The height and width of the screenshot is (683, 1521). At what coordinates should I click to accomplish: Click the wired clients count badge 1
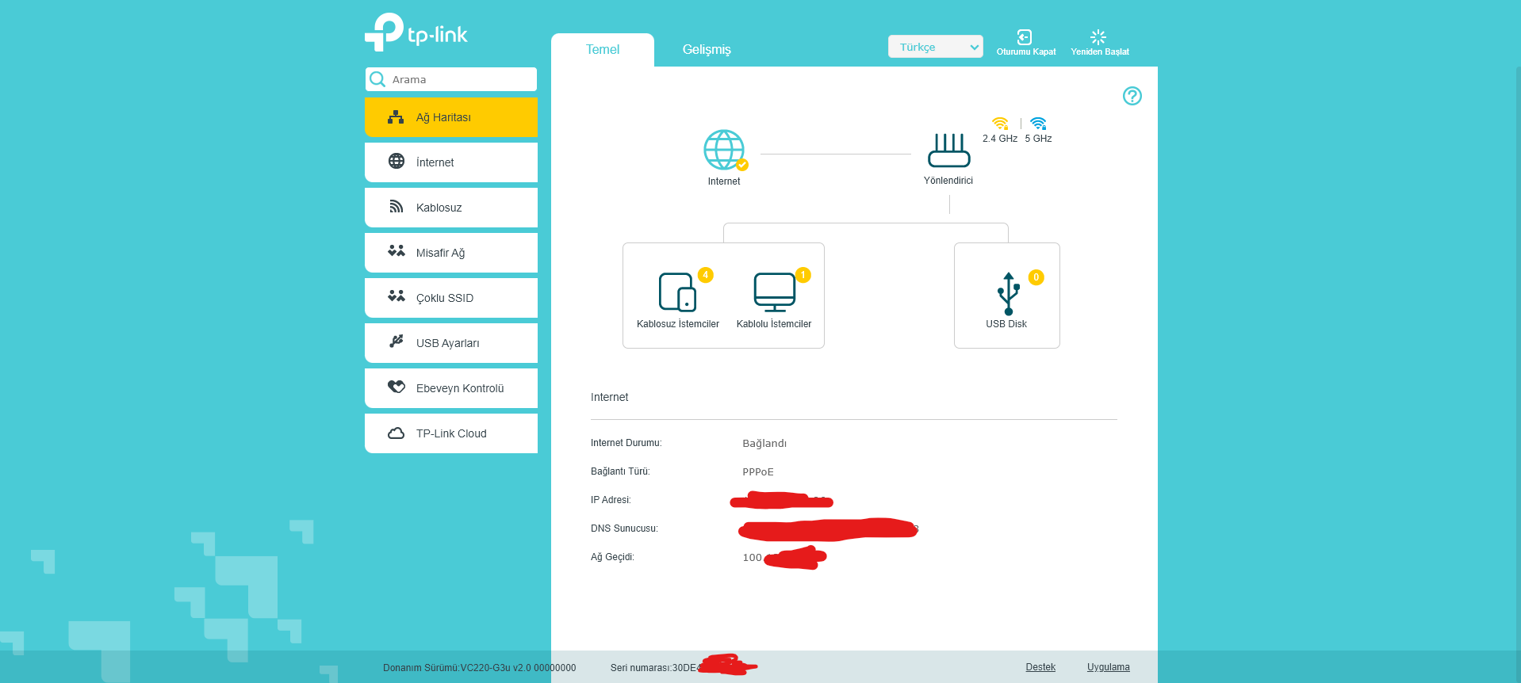click(803, 275)
